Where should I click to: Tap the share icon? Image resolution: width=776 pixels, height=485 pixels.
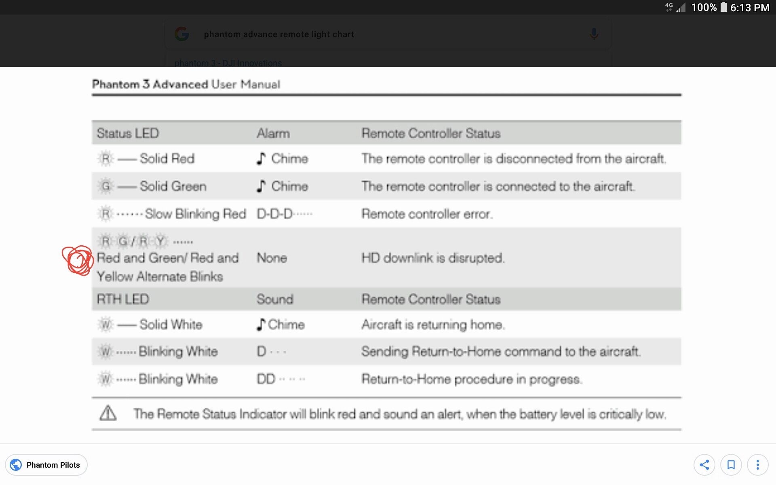coord(704,465)
